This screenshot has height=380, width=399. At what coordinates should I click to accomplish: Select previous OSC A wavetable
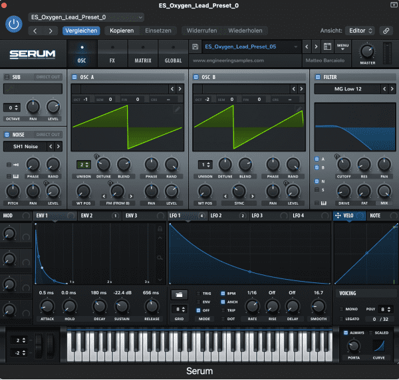[172, 89]
